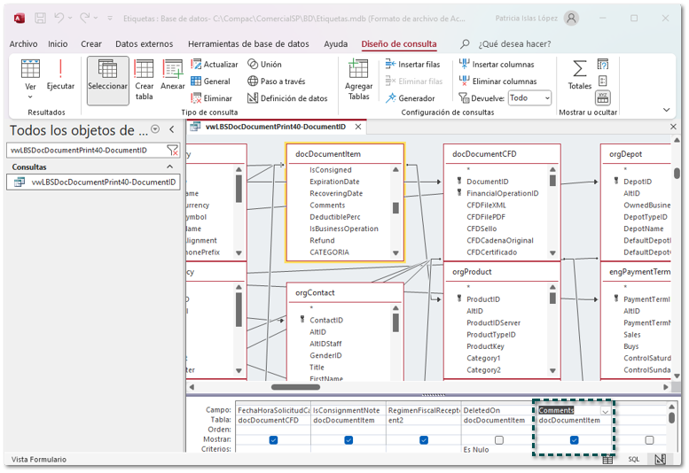Expand the Ver view dropdown
Viewport: 689px width, 473px height.
tap(30, 96)
